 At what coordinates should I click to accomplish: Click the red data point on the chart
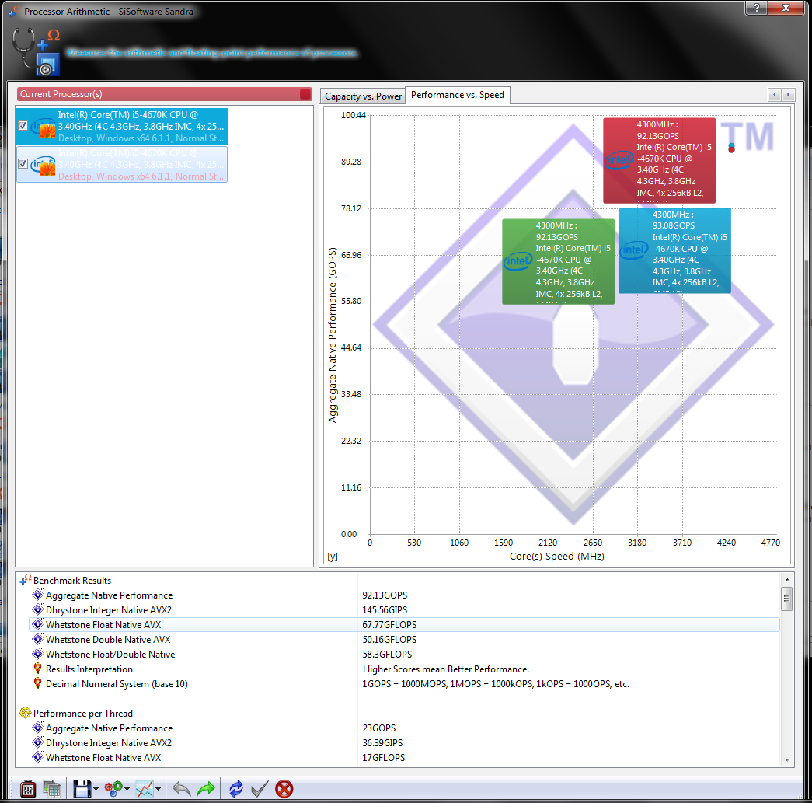click(x=731, y=150)
